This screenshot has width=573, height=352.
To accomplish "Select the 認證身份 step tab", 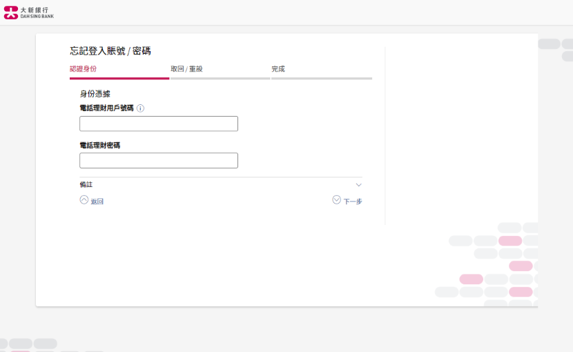I will pyautogui.click(x=84, y=69).
